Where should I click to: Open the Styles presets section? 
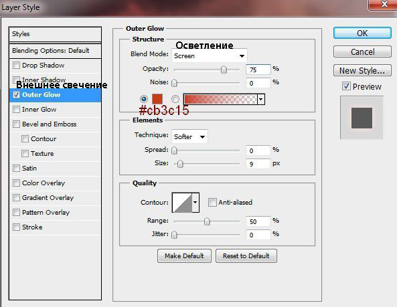click(55, 34)
